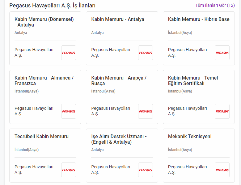Click Pegasus logo in Kıbrıs Base card
This screenshot has width=241, height=185.
click(x=222, y=53)
